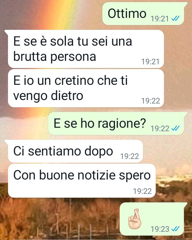The height and width of the screenshot is (240, 192).
Task: Tap the 19:22 timestamp on 'vengo dietro' message
Action: click(x=150, y=101)
